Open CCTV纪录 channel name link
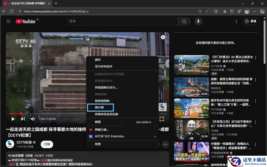 (x=24, y=142)
